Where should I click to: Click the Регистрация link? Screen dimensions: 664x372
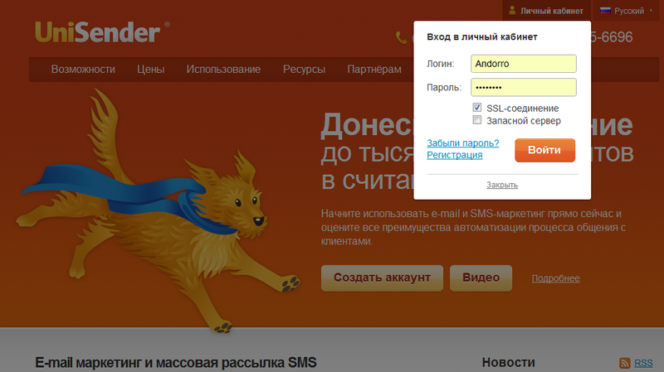(454, 155)
